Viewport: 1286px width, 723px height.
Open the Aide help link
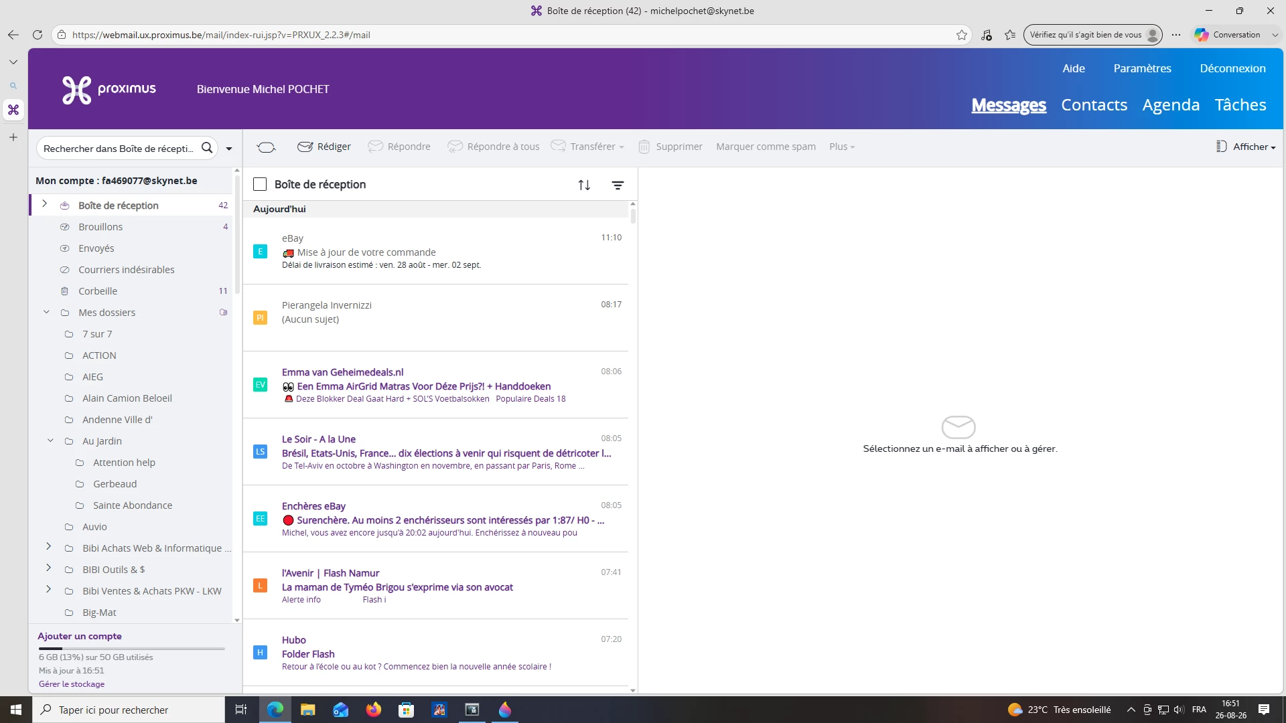click(x=1074, y=68)
